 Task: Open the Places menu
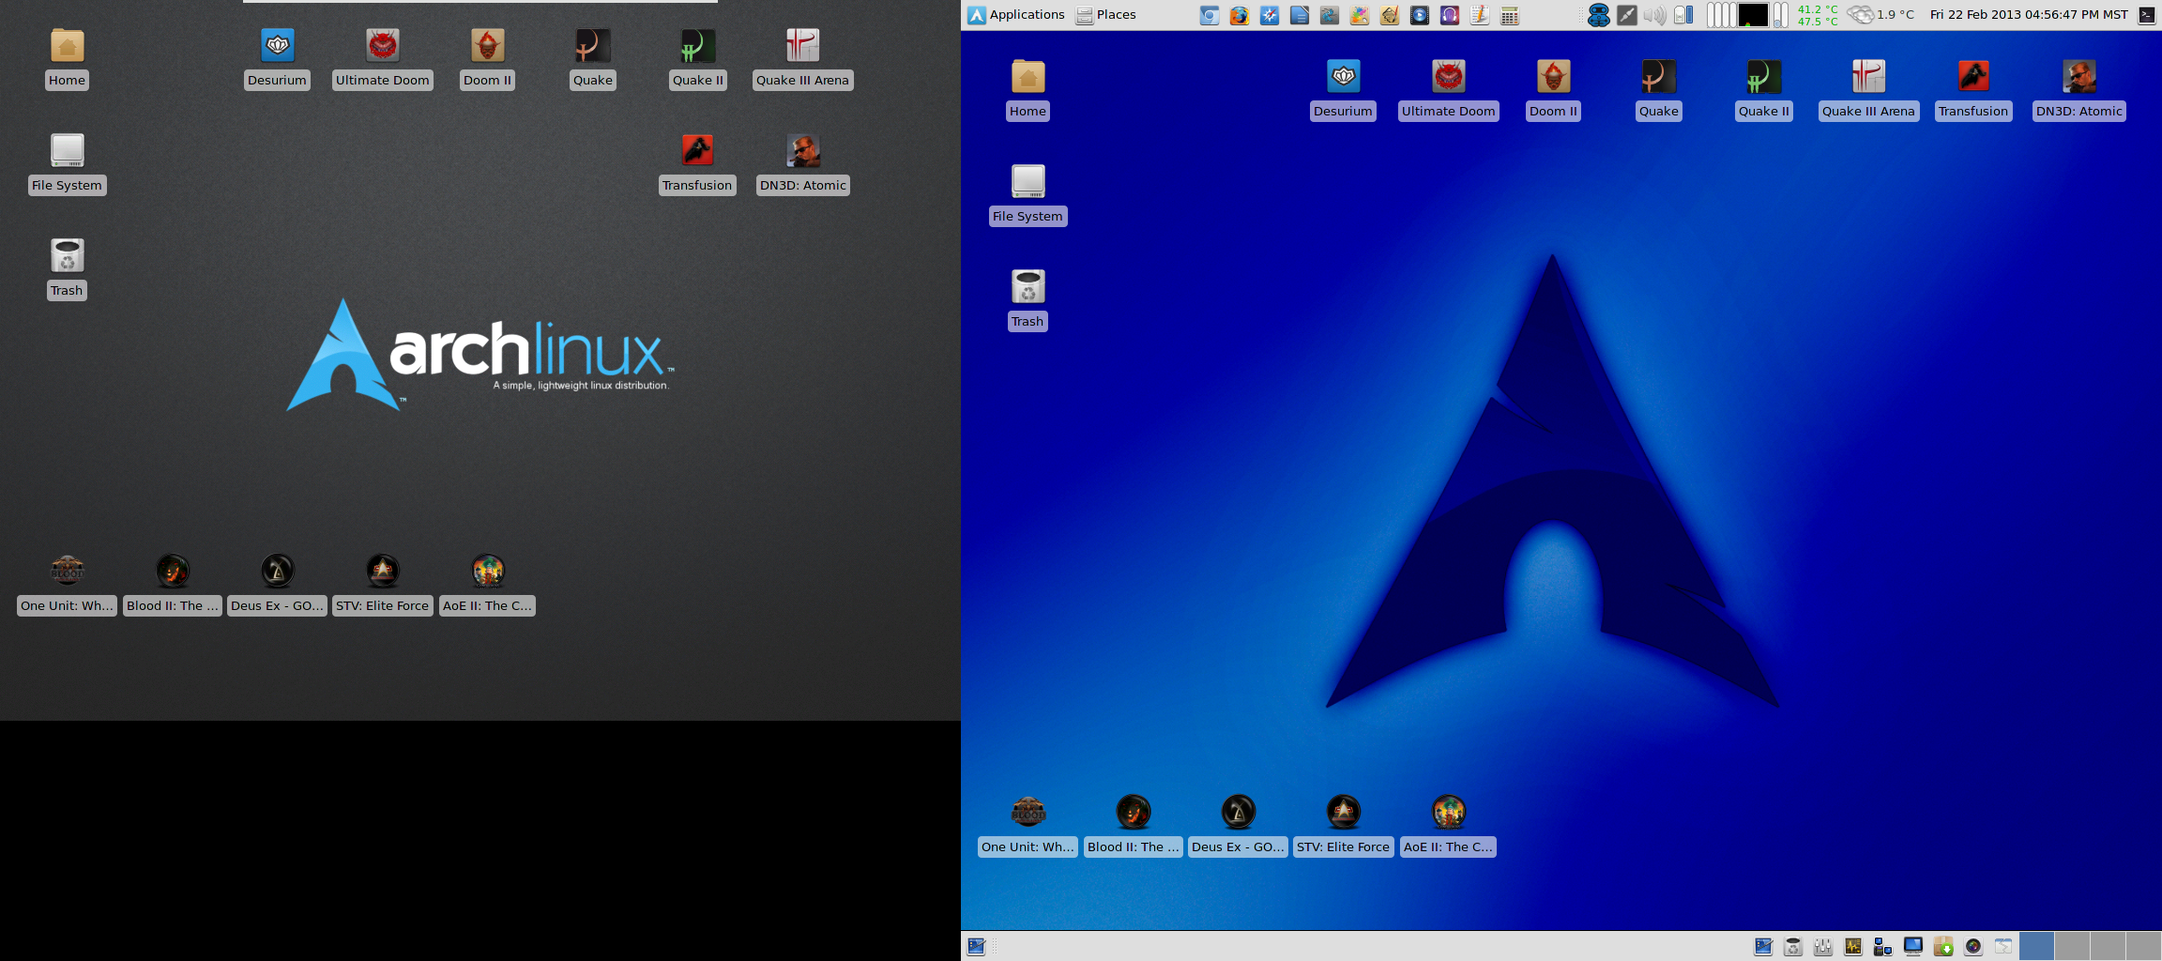[x=1106, y=15]
